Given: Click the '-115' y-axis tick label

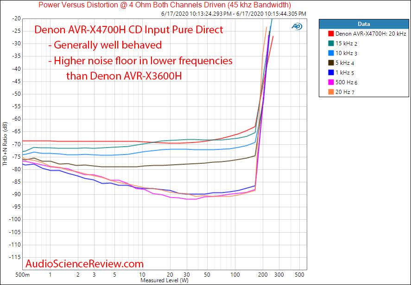Looking at the screenshot, I should 15,258.
